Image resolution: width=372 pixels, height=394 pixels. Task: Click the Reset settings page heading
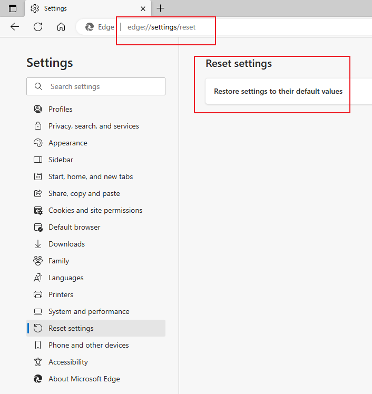(239, 64)
